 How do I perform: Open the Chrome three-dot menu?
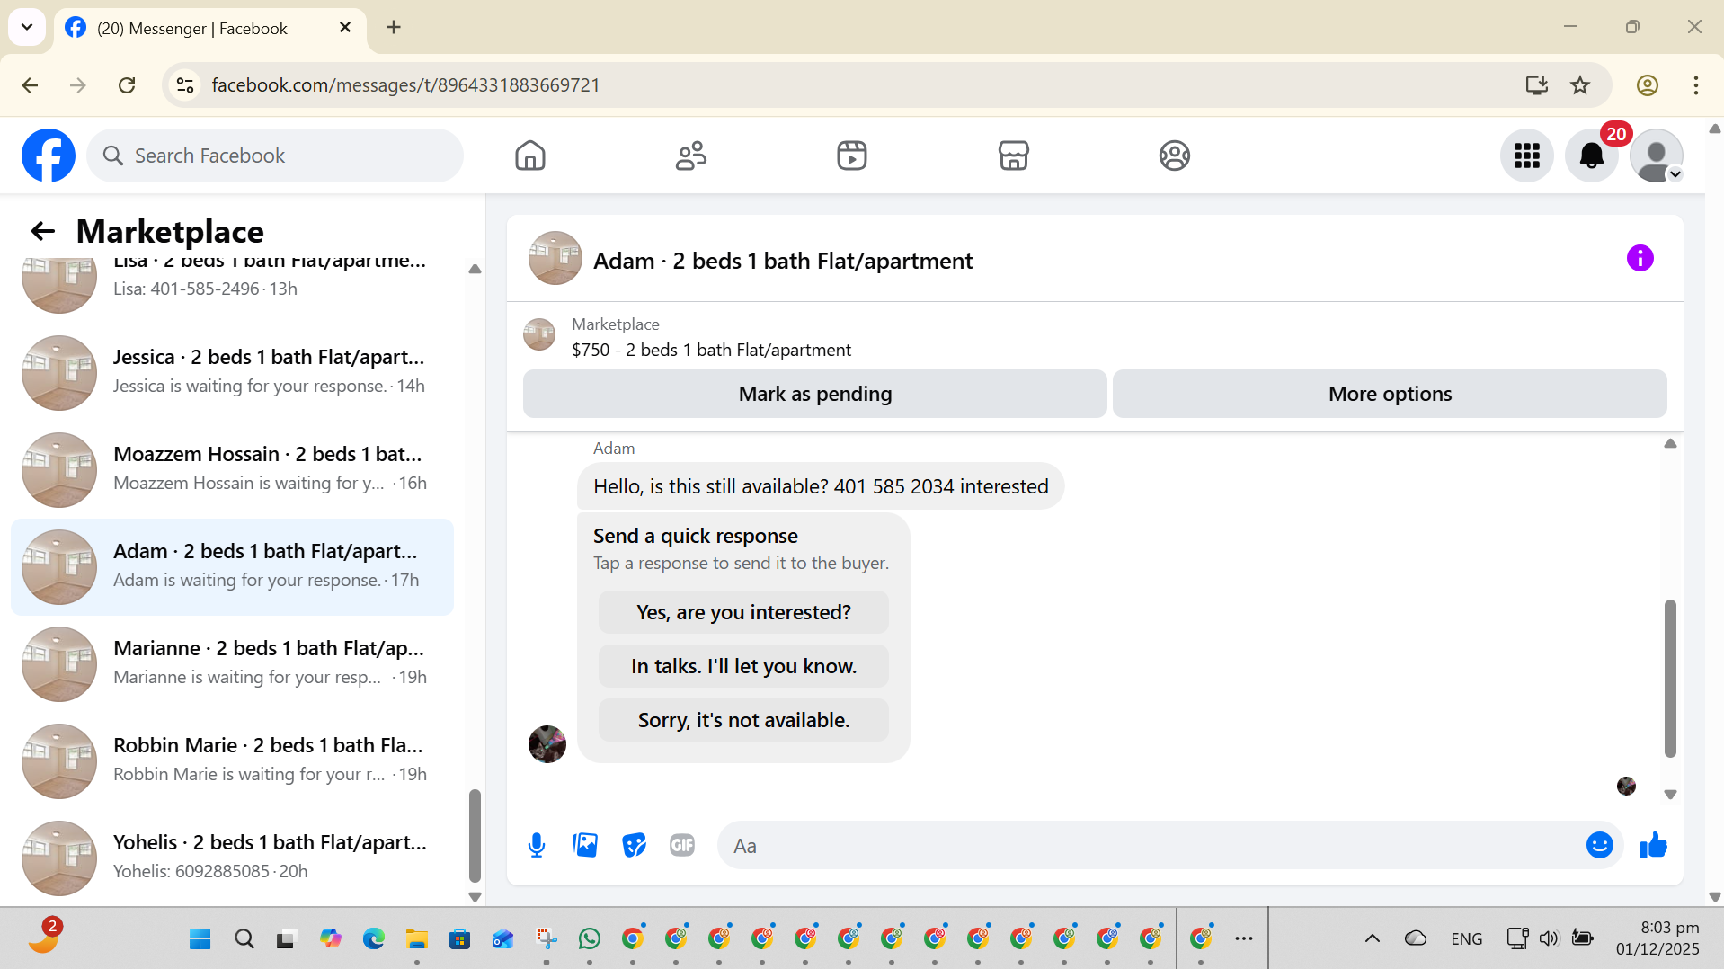[1695, 85]
